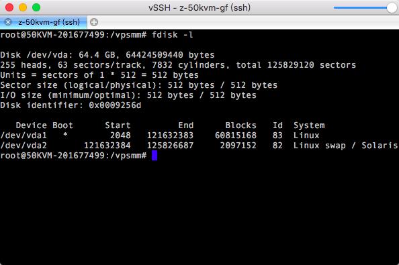
Task: Click the 'Blocks' column header
Action: 240,125
